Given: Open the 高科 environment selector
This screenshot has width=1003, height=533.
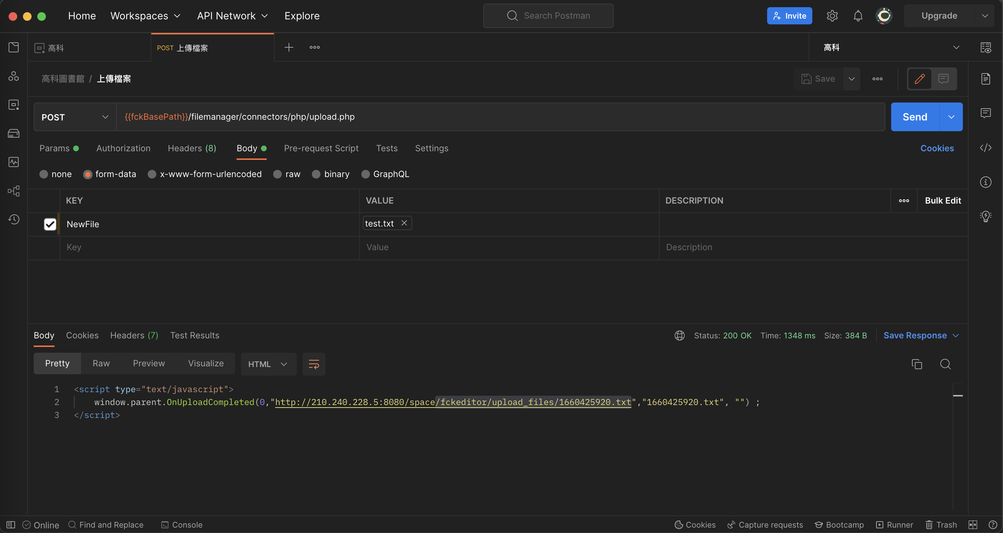Looking at the screenshot, I should pos(891,48).
